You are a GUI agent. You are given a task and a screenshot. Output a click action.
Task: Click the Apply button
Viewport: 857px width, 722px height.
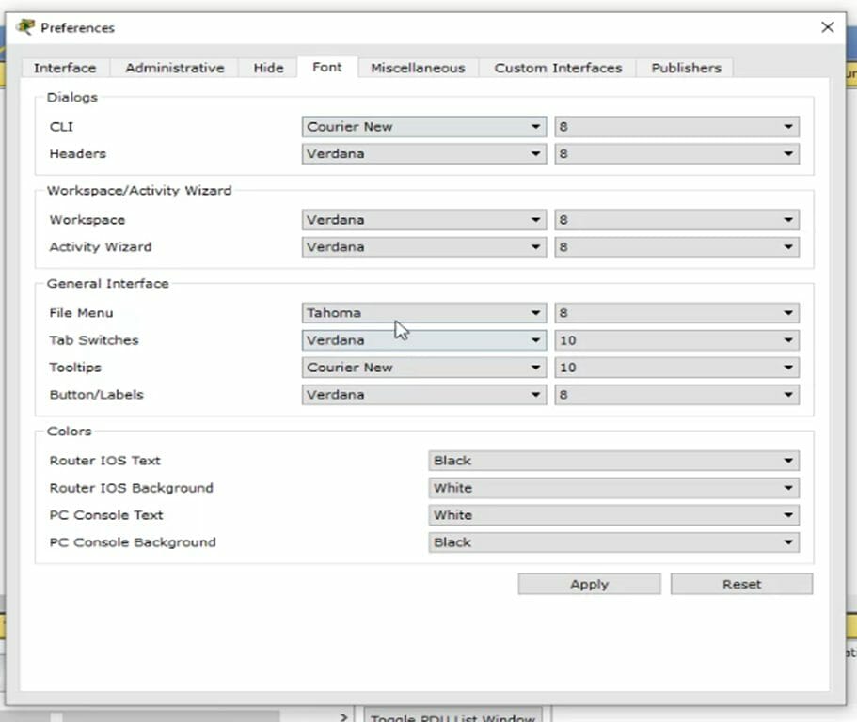588,583
